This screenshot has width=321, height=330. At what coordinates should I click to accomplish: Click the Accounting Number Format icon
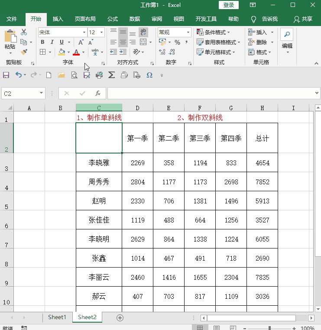(162, 42)
